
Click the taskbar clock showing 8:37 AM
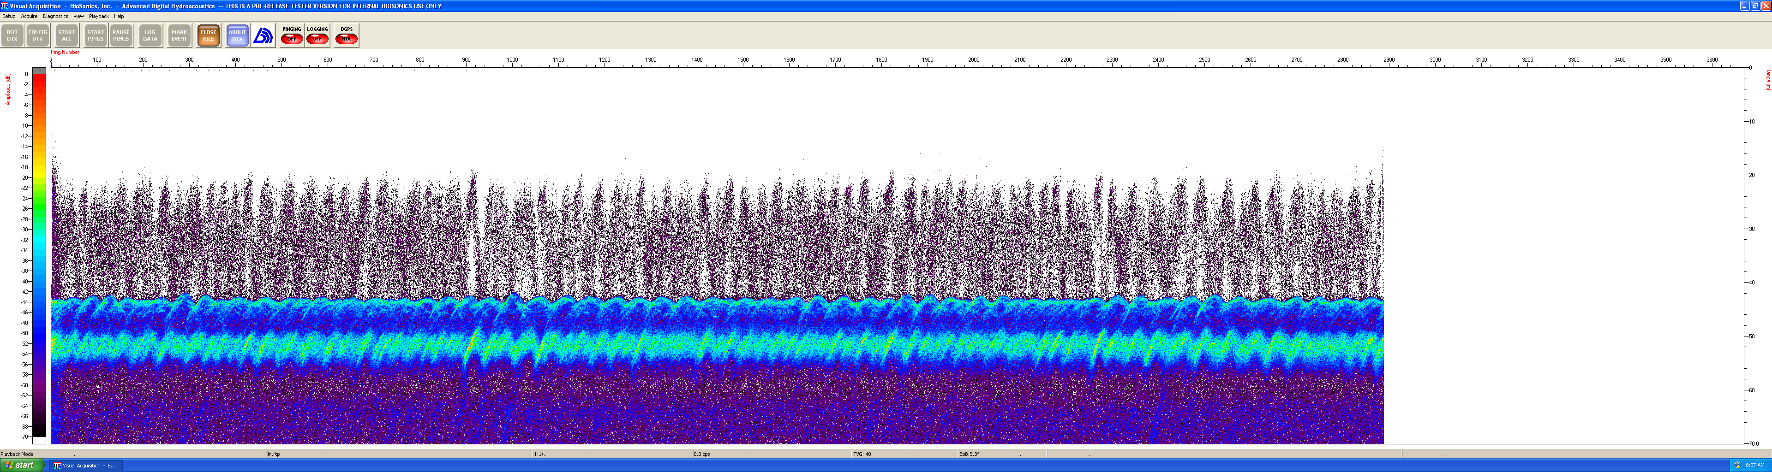pos(1755,465)
